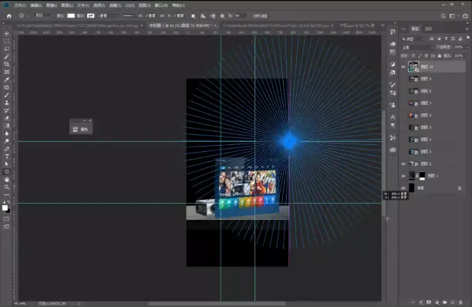Click the Home icon in options bar
This screenshot has width=472, height=307.
[x=9, y=16]
